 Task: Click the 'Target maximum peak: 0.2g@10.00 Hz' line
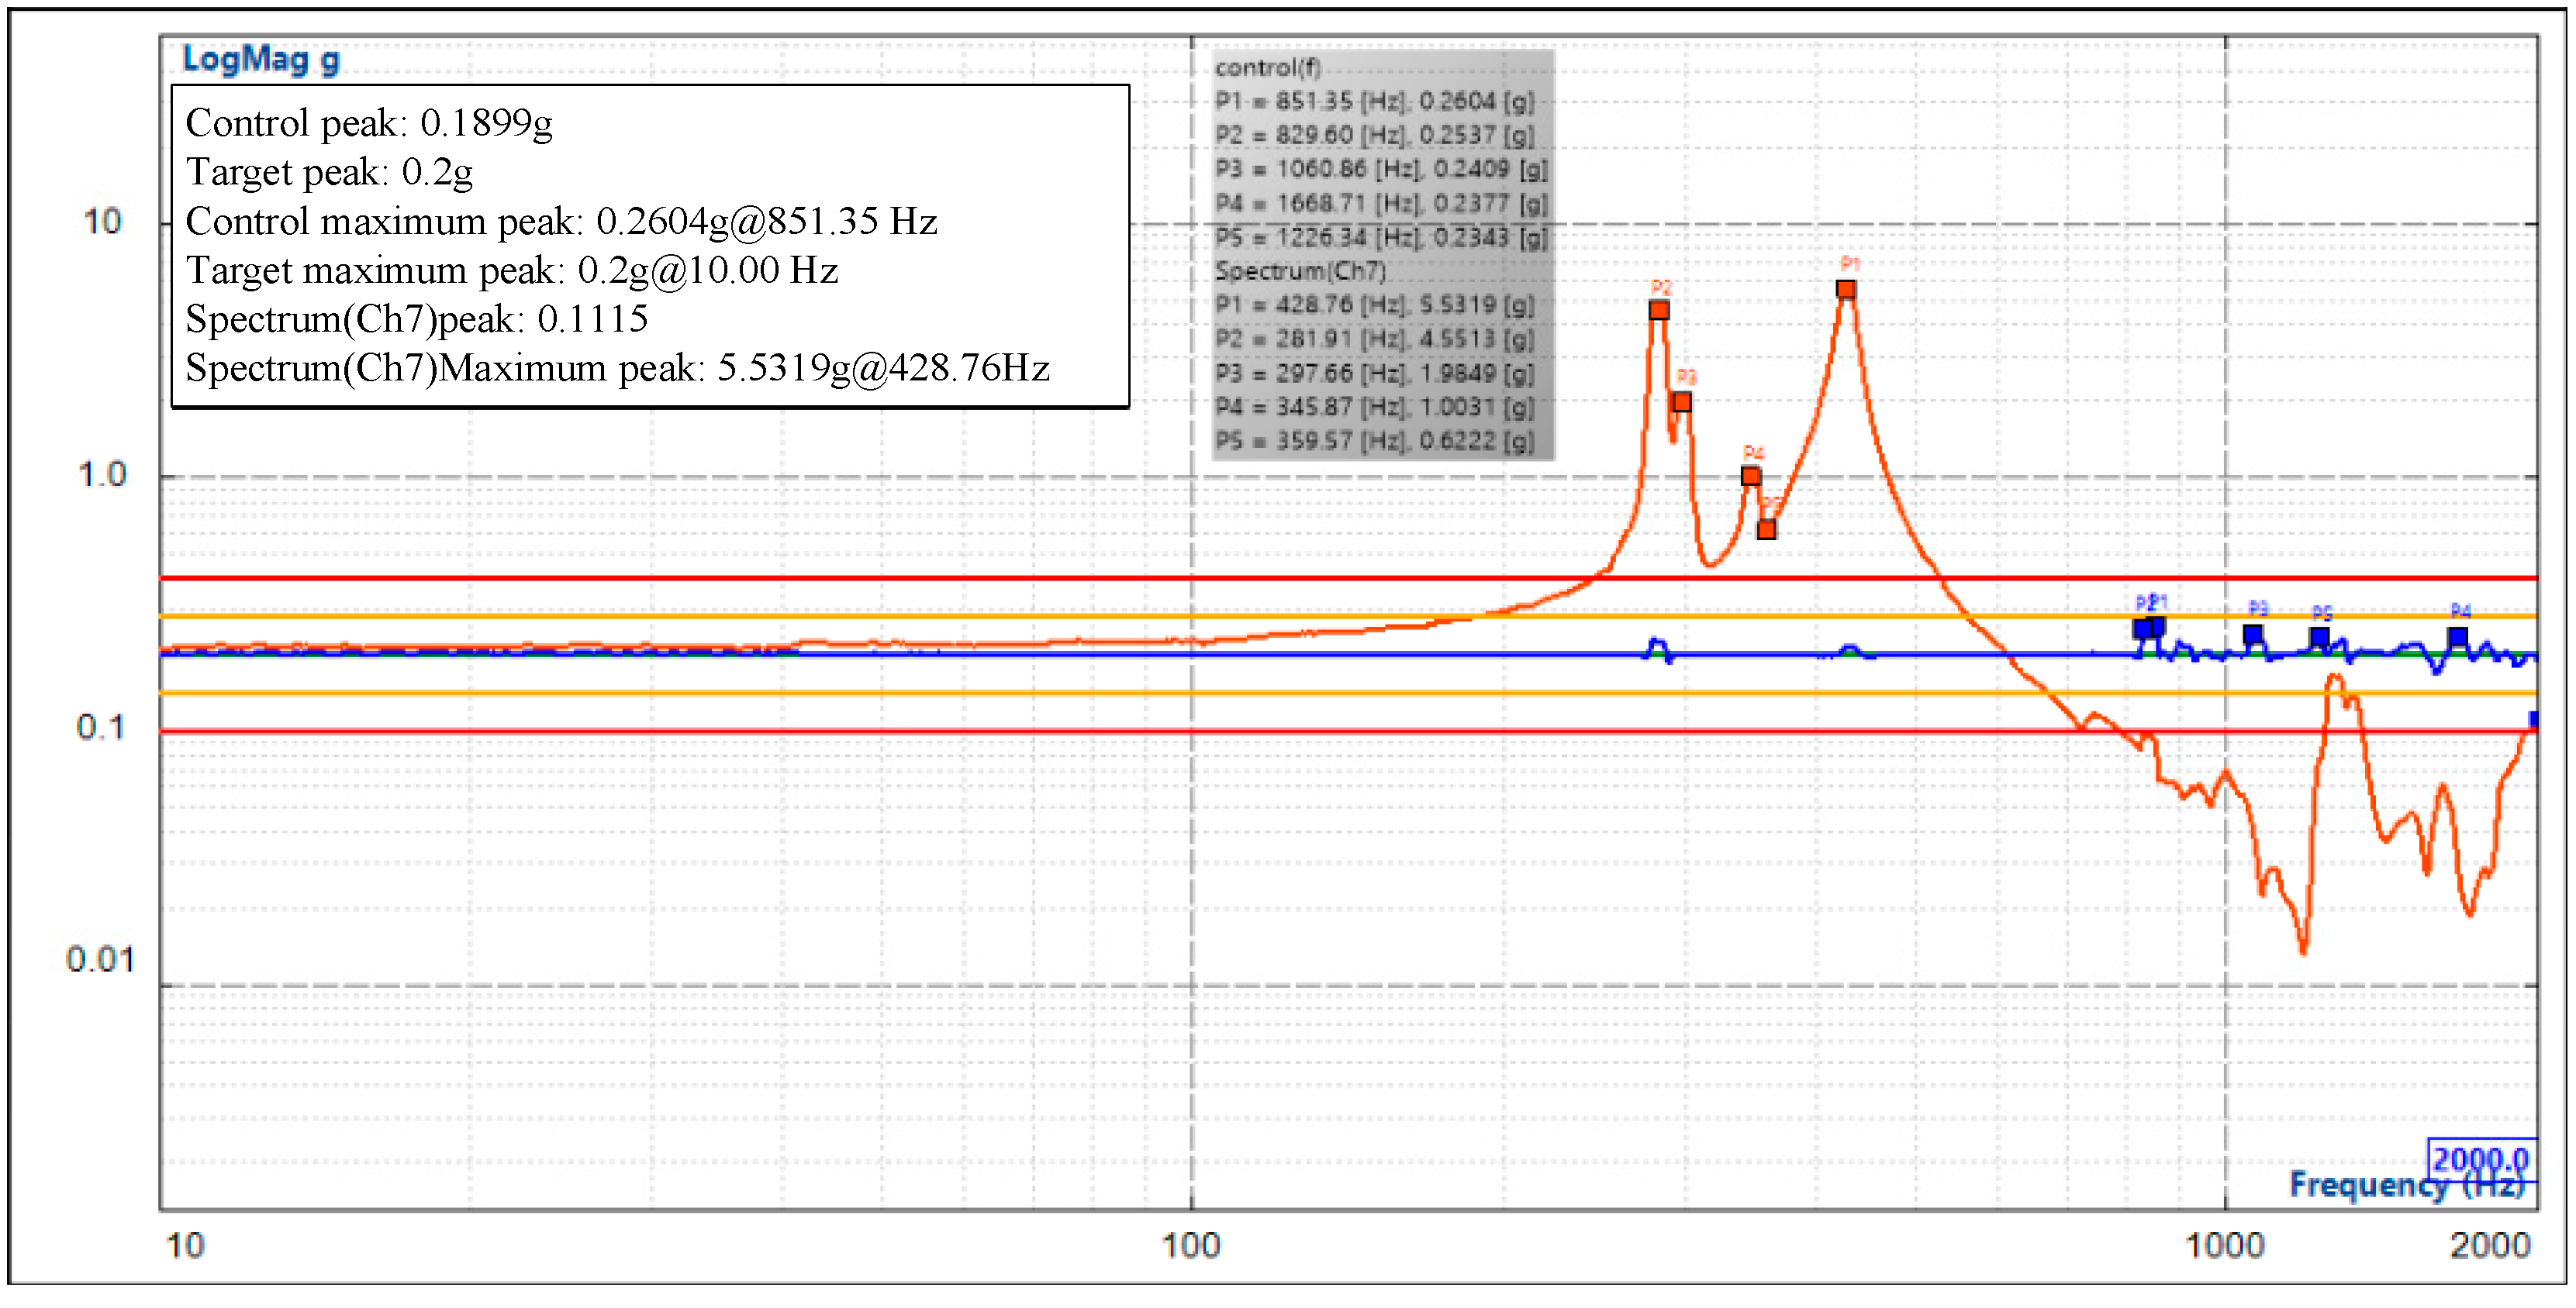(x=511, y=270)
